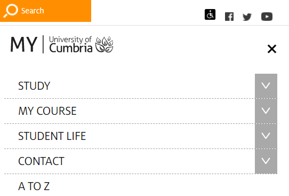Expand the STUDENT LIFE submenu chevron
The width and height of the screenshot is (289, 196).
click(266, 136)
